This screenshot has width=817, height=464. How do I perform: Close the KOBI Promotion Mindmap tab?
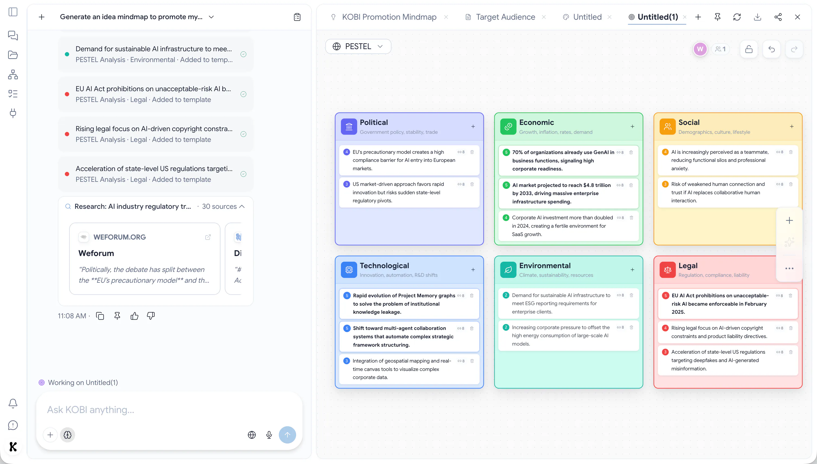(446, 17)
